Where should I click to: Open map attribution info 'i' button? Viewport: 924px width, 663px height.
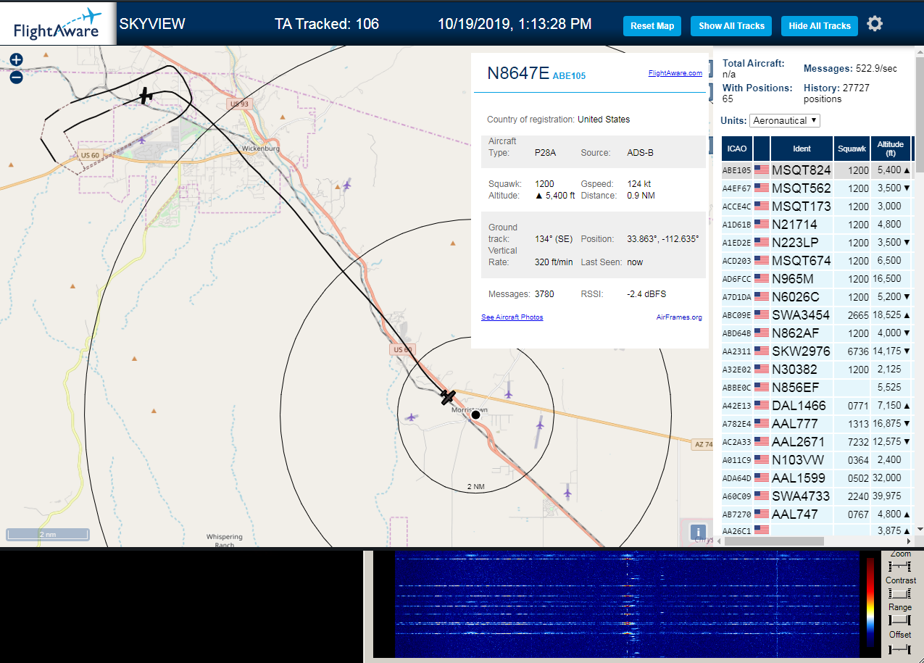pos(697,532)
